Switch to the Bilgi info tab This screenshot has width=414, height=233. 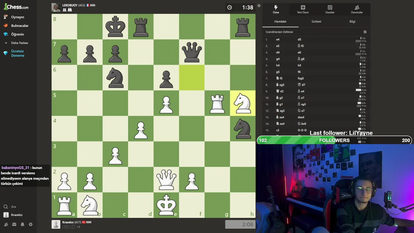point(352,21)
